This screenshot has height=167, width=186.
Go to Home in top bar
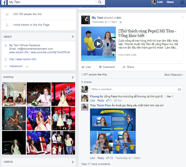170,2
